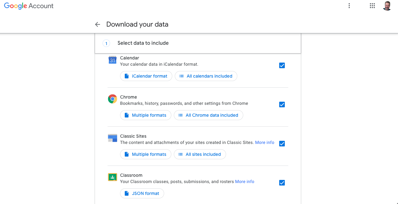Click the Calendar product icon
Screen dimensions: 398x204
click(113, 60)
